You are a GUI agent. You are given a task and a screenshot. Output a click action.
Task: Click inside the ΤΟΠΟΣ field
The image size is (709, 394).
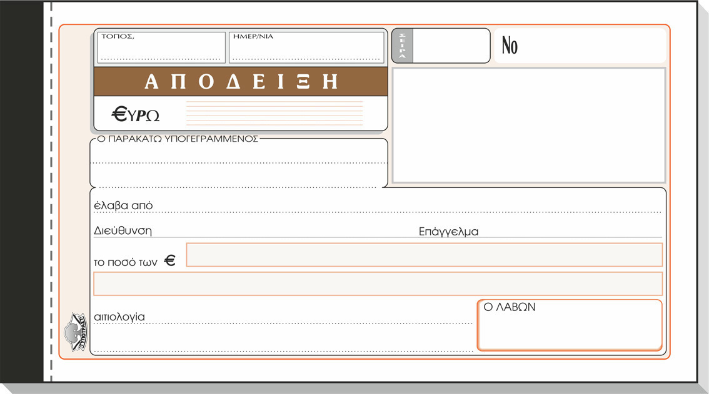(x=161, y=49)
